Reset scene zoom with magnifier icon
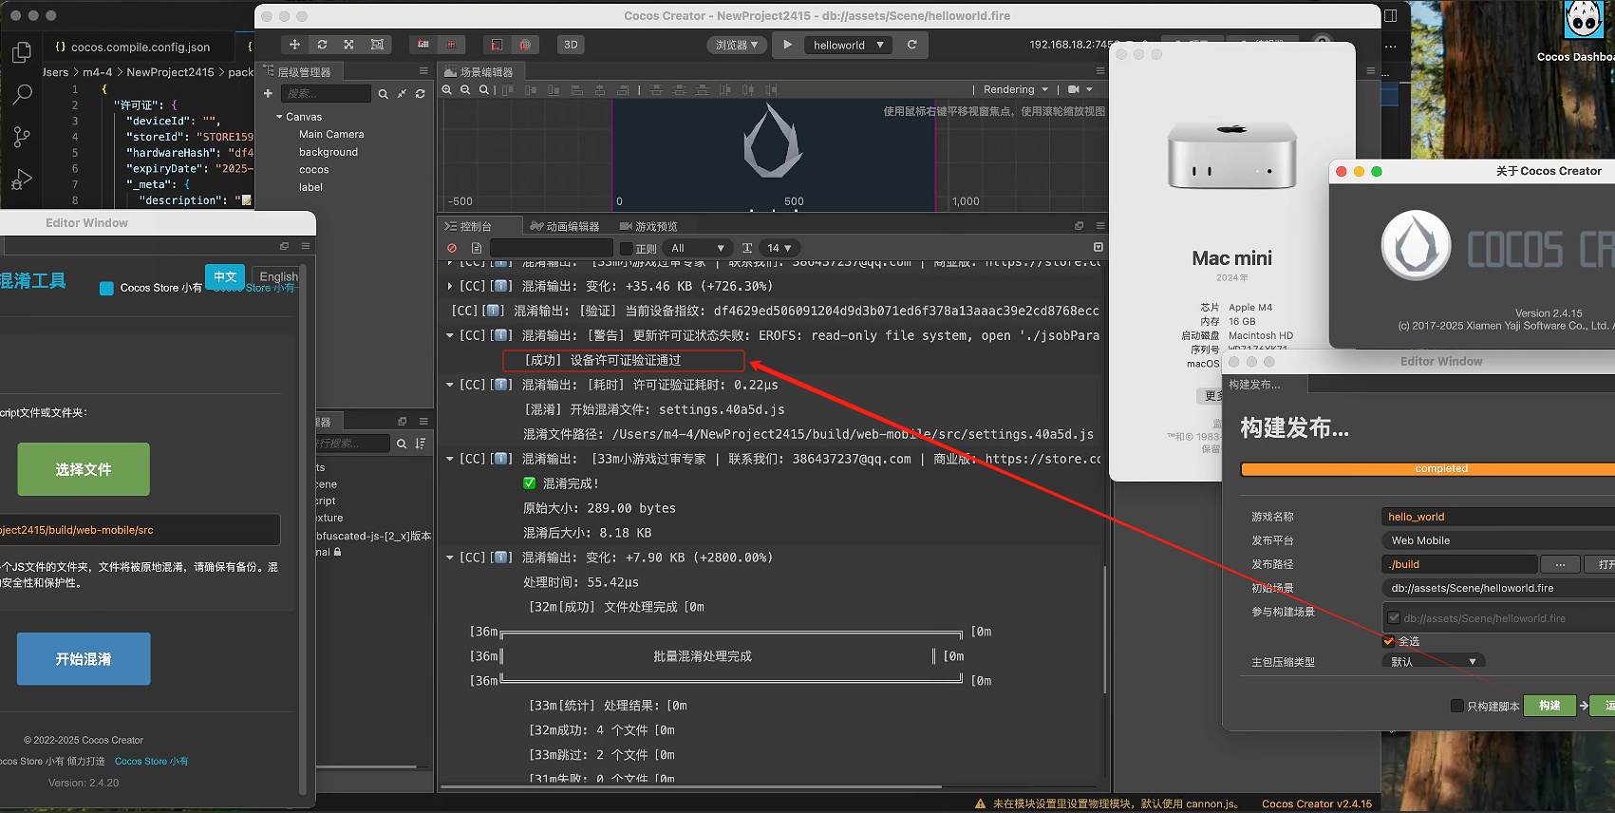This screenshot has width=1615, height=813. [x=483, y=90]
